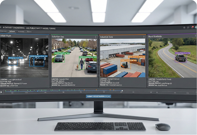197x135 pixels.
Task: Click the red notification bell icon
Action: (192, 27)
